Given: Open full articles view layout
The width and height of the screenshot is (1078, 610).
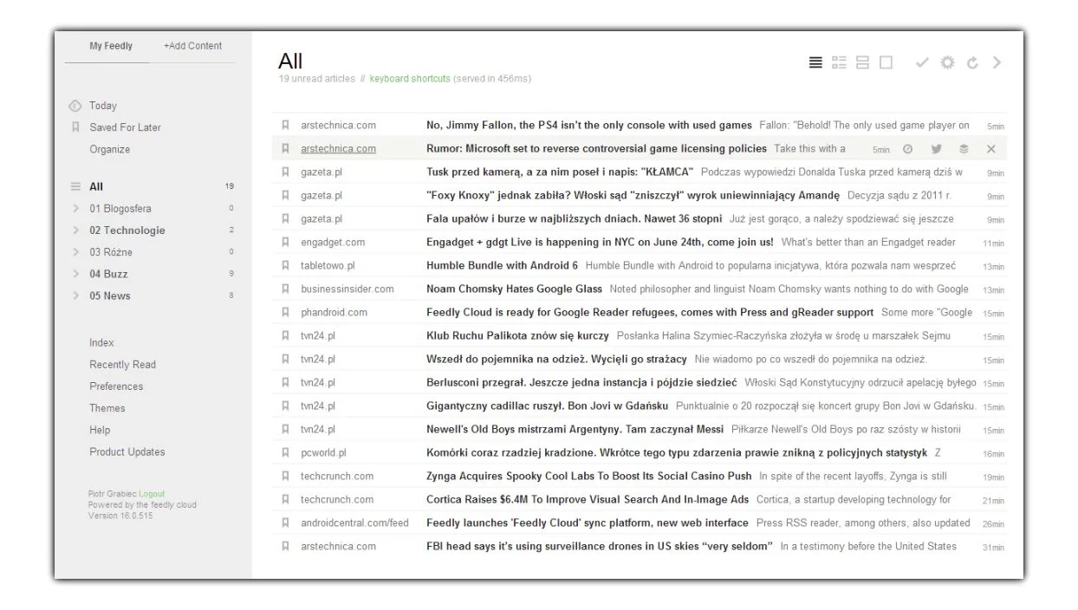Looking at the screenshot, I should [x=885, y=62].
